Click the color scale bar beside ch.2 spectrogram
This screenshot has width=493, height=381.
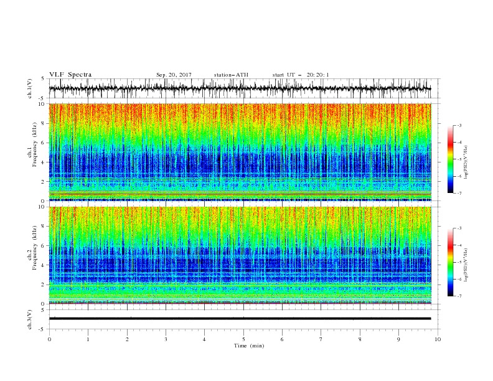click(450, 262)
